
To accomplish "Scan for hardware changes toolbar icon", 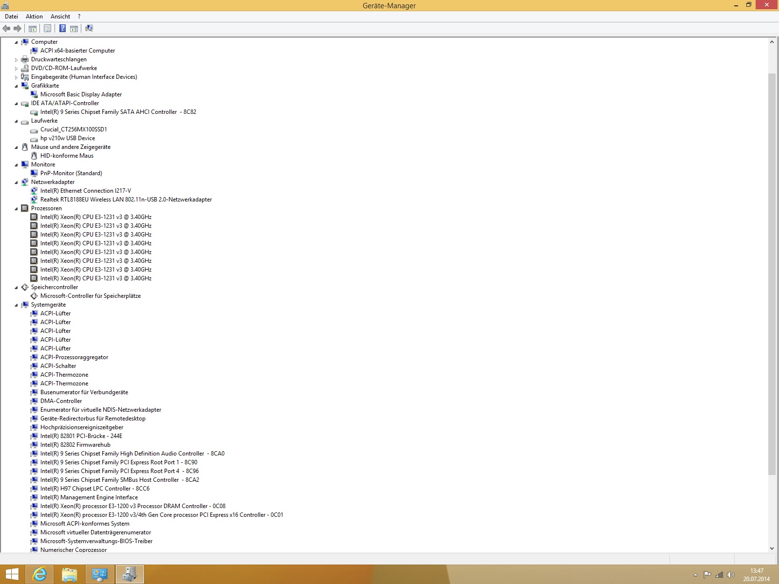I will (x=89, y=29).
